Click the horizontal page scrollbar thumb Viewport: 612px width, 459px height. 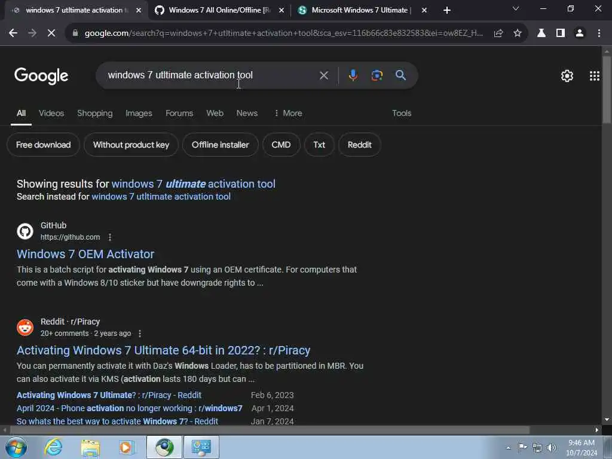[270, 430]
